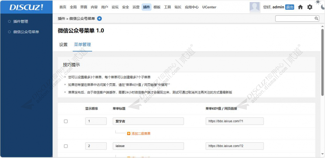
Task: Click the 显示顺序 column header
Action: pyautogui.click(x=92, y=109)
